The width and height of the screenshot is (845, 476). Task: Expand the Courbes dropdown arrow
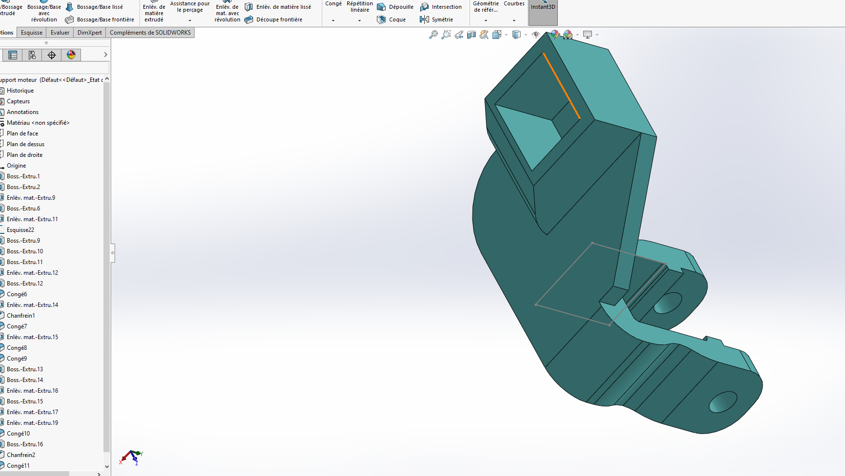514,20
